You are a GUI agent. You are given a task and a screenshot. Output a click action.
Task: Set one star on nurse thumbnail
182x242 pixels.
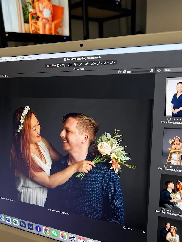(174, 119)
